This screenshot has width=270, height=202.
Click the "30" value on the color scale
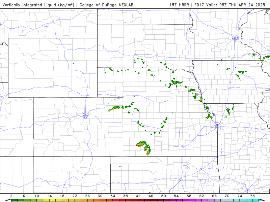click(x=100, y=196)
